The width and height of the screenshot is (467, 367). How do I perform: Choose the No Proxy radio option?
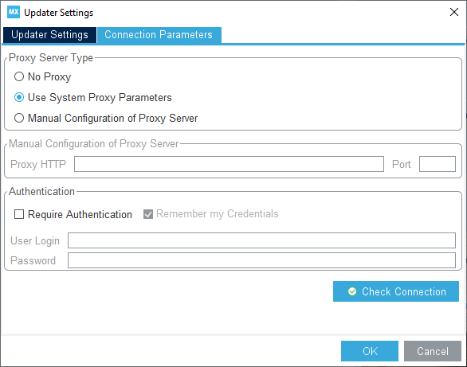tap(19, 76)
